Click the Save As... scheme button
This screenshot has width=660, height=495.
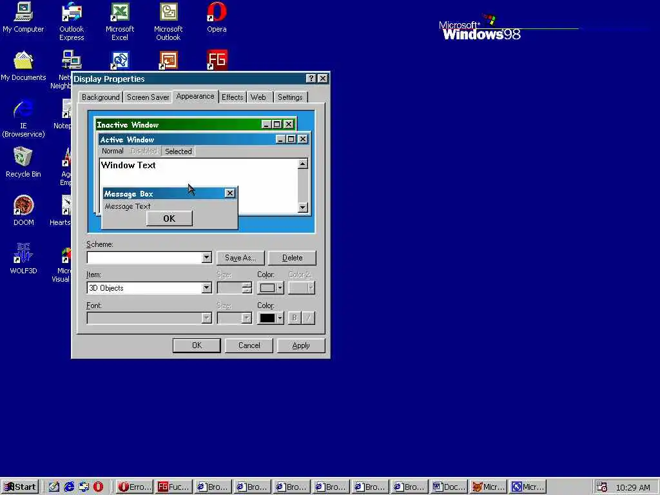tap(240, 258)
